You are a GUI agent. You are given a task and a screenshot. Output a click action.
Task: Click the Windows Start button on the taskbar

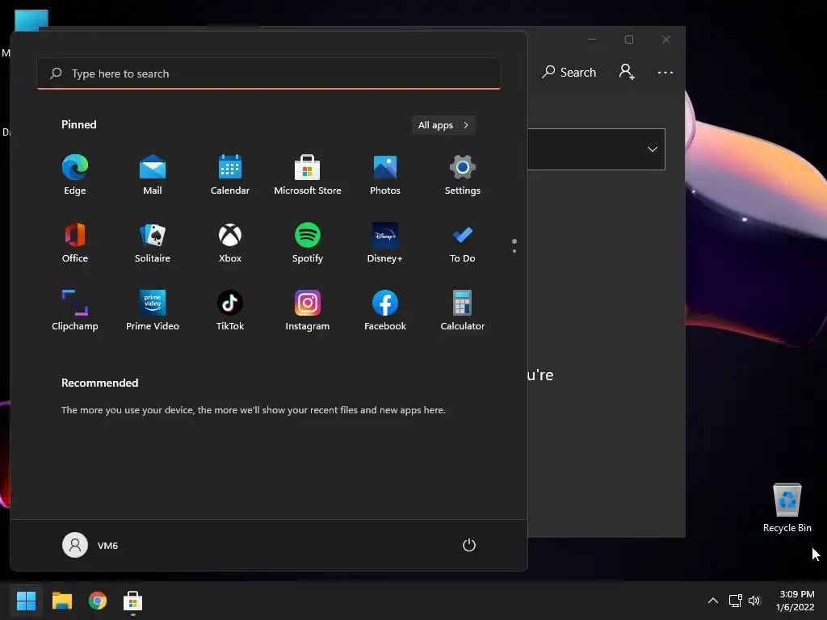tap(26, 601)
